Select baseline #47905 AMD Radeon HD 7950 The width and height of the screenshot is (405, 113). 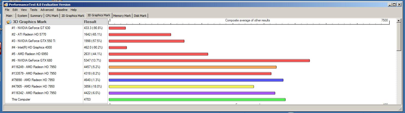[x=33, y=86]
